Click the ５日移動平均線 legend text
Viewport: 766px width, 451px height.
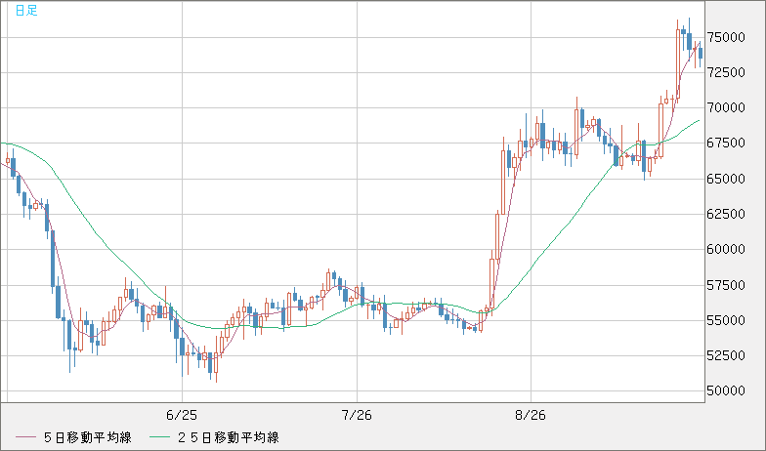(x=88, y=437)
